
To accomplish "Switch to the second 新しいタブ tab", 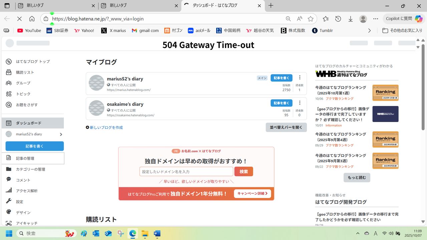I will coord(140,6).
